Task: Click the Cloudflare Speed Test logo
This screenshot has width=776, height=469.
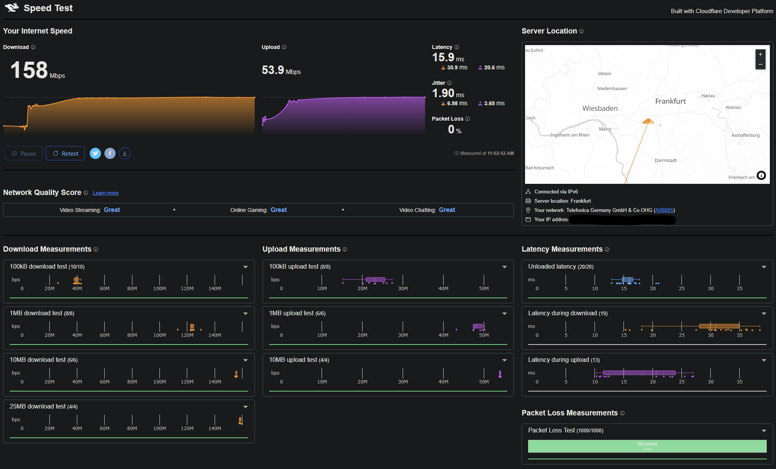Action: (12, 8)
